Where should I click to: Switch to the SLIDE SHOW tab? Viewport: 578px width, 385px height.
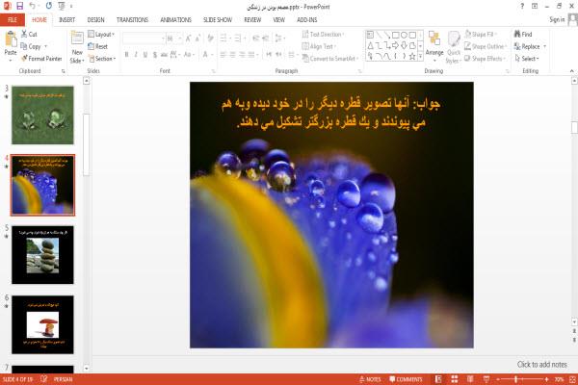tap(218, 20)
